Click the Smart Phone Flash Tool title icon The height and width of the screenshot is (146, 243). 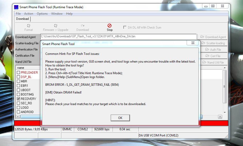click(16, 7)
